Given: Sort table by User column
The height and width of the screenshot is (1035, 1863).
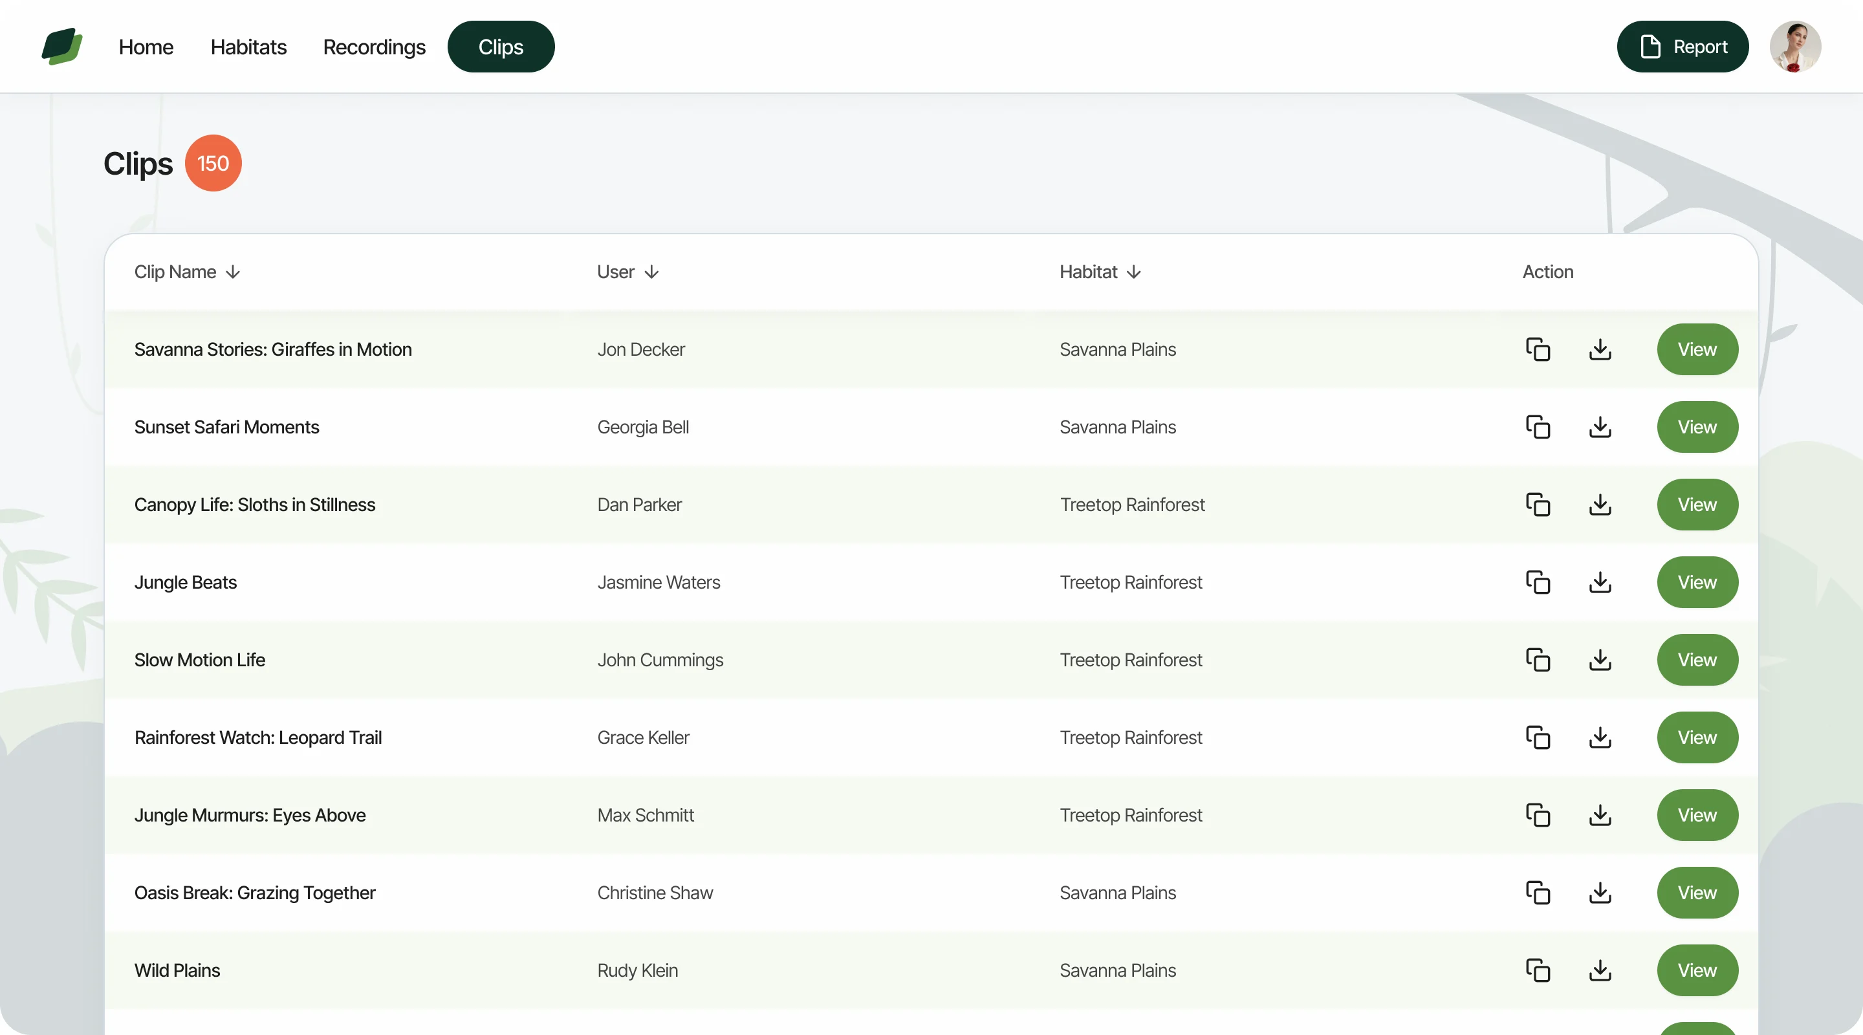Looking at the screenshot, I should [627, 272].
